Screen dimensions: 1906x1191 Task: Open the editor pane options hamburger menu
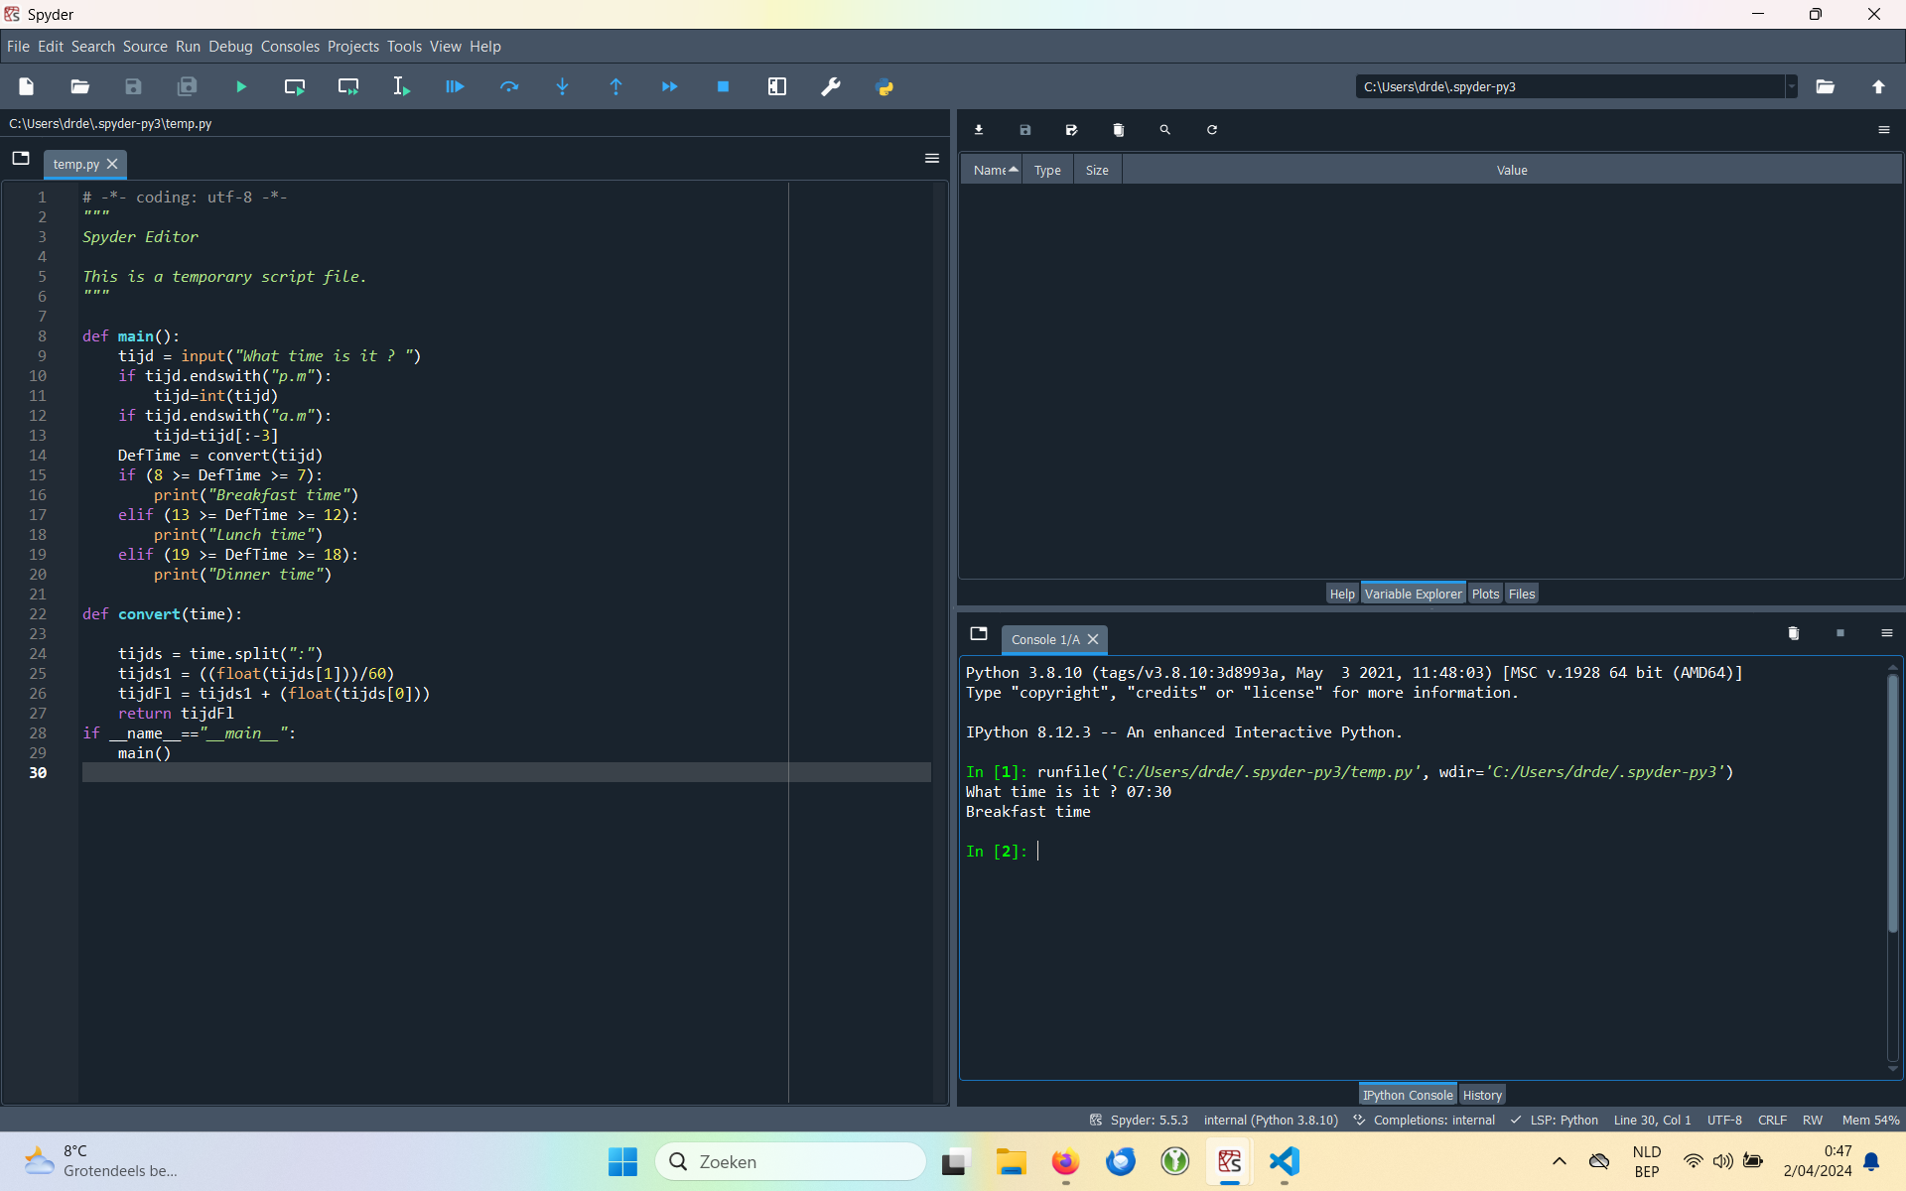click(932, 159)
